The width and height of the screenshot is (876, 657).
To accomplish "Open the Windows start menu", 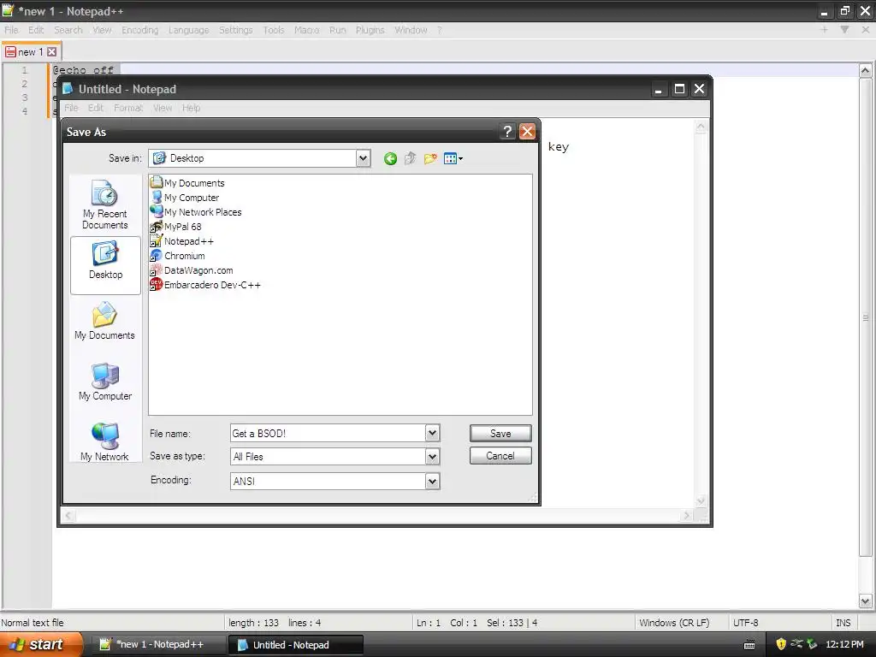I will 40,644.
